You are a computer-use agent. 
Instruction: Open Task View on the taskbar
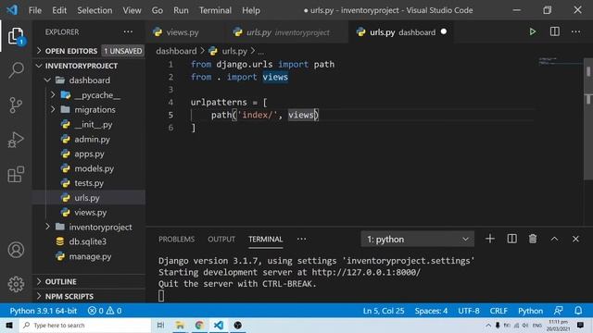(160, 325)
